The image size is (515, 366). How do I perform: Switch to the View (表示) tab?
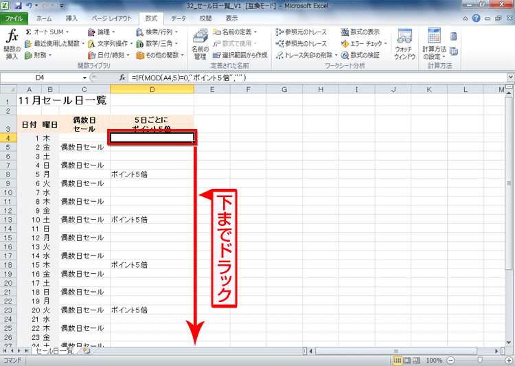pyautogui.click(x=232, y=19)
